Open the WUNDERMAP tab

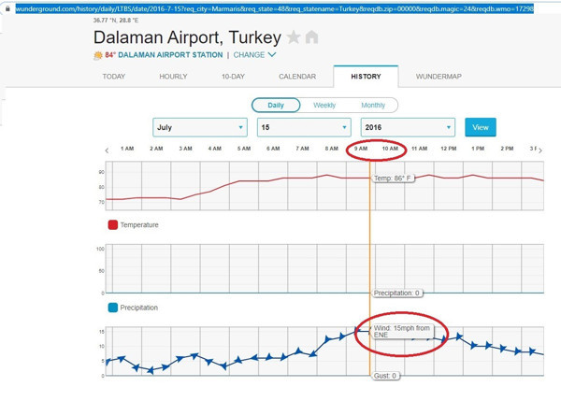pyautogui.click(x=439, y=77)
